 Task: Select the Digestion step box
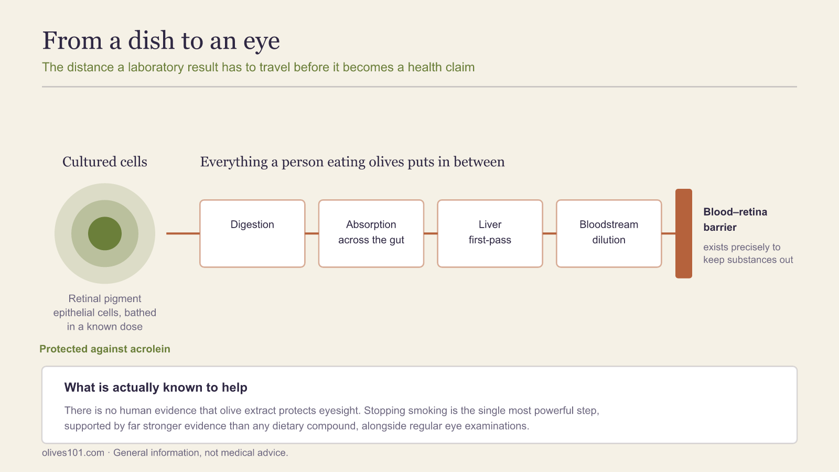pos(252,233)
